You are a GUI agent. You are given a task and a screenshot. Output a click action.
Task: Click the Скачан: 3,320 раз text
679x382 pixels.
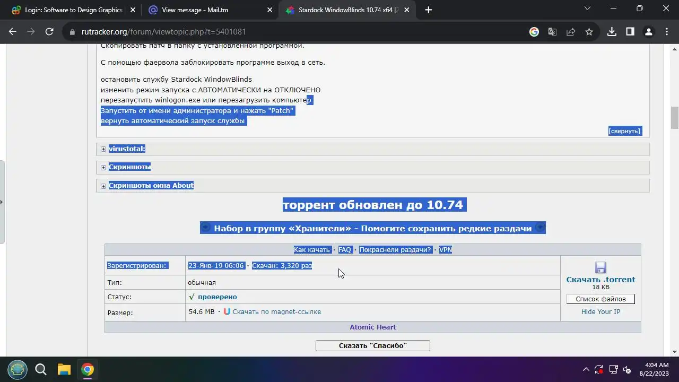(282, 266)
